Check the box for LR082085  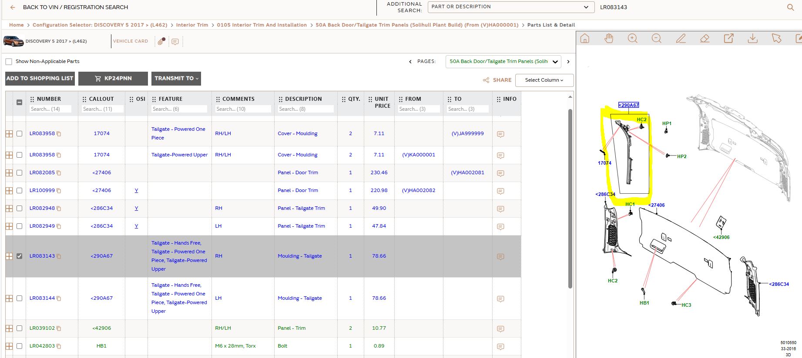(x=20, y=172)
